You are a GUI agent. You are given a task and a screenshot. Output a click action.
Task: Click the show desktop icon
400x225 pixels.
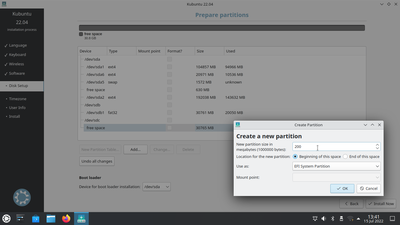[392, 219]
